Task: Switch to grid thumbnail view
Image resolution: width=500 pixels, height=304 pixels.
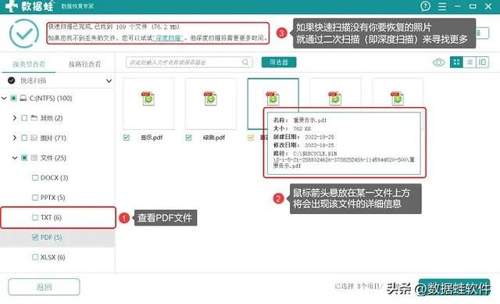Action: [456, 62]
